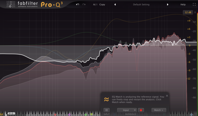Open the Default Setting preset menu
Screen dimensions: 198x116
tap(141, 5)
